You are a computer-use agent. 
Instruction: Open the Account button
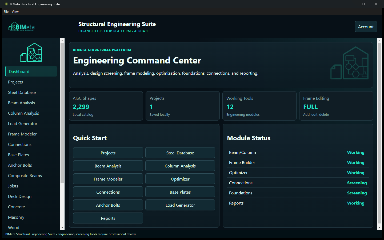(x=366, y=27)
